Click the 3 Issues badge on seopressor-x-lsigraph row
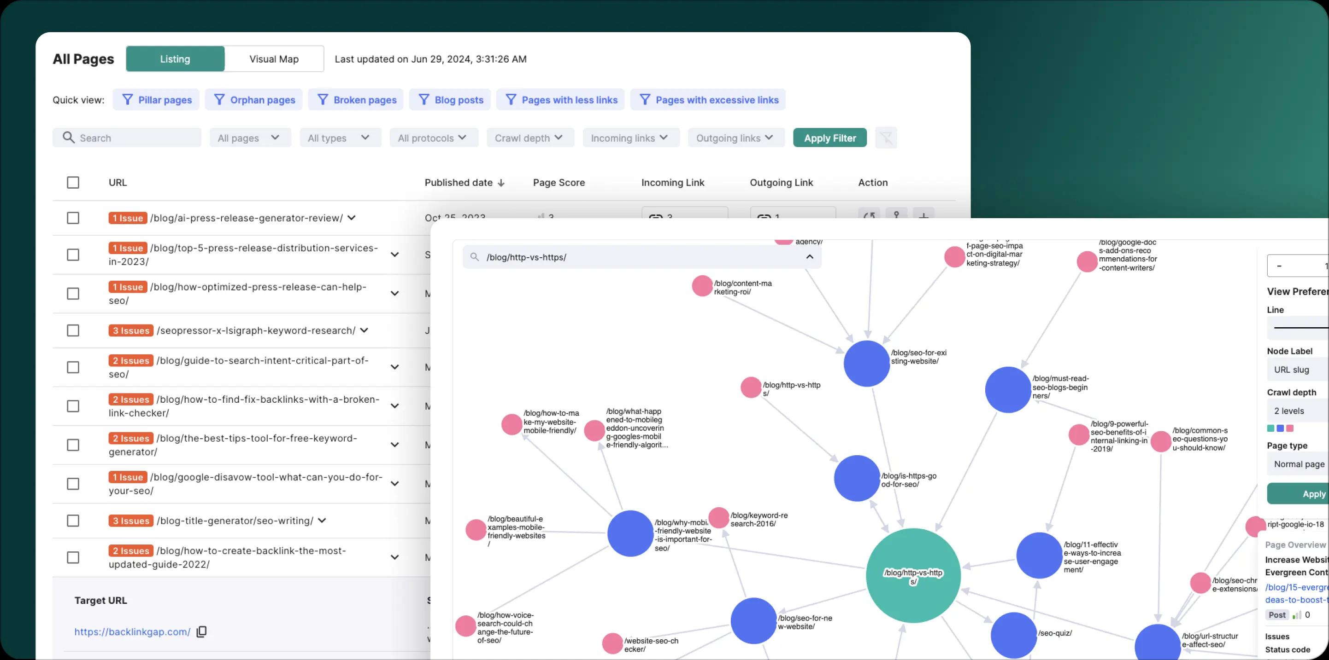Viewport: 1329px width, 660px height. 131,330
